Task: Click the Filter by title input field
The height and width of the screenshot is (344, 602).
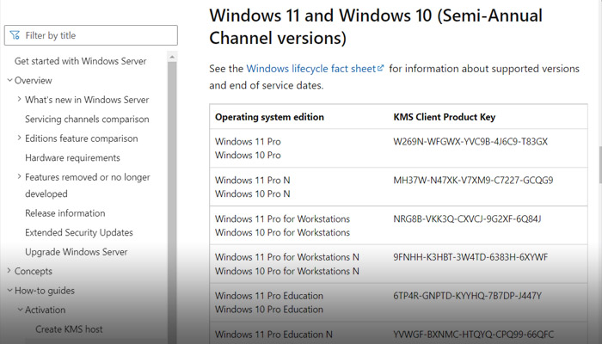Action: point(91,35)
